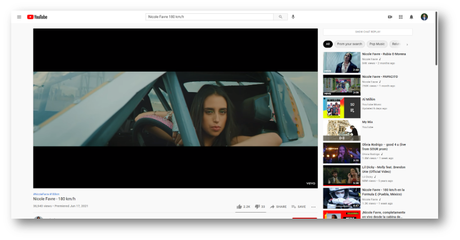The image size is (460, 240).
Task: Open the more actions ellipsis menu
Action: pos(313,207)
